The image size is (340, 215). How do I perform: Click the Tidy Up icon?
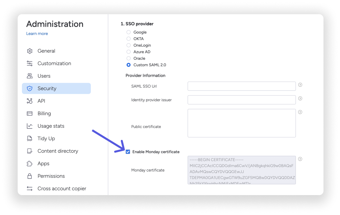(30, 138)
